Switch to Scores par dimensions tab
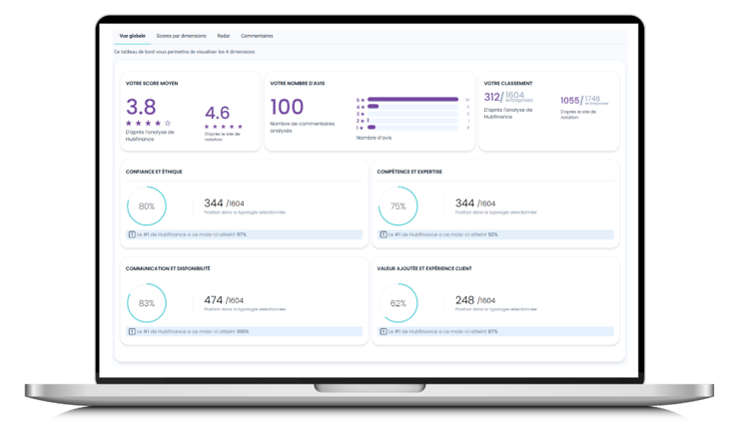 pos(181,36)
